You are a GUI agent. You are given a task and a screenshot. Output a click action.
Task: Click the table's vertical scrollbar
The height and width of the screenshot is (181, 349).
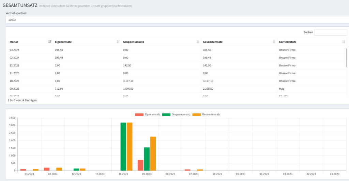point(346,58)
